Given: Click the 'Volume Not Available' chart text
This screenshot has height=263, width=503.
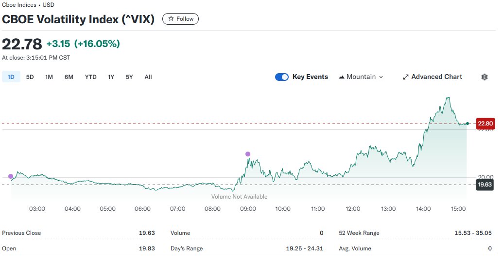Looking at the screenshot, I should [239, 197].
